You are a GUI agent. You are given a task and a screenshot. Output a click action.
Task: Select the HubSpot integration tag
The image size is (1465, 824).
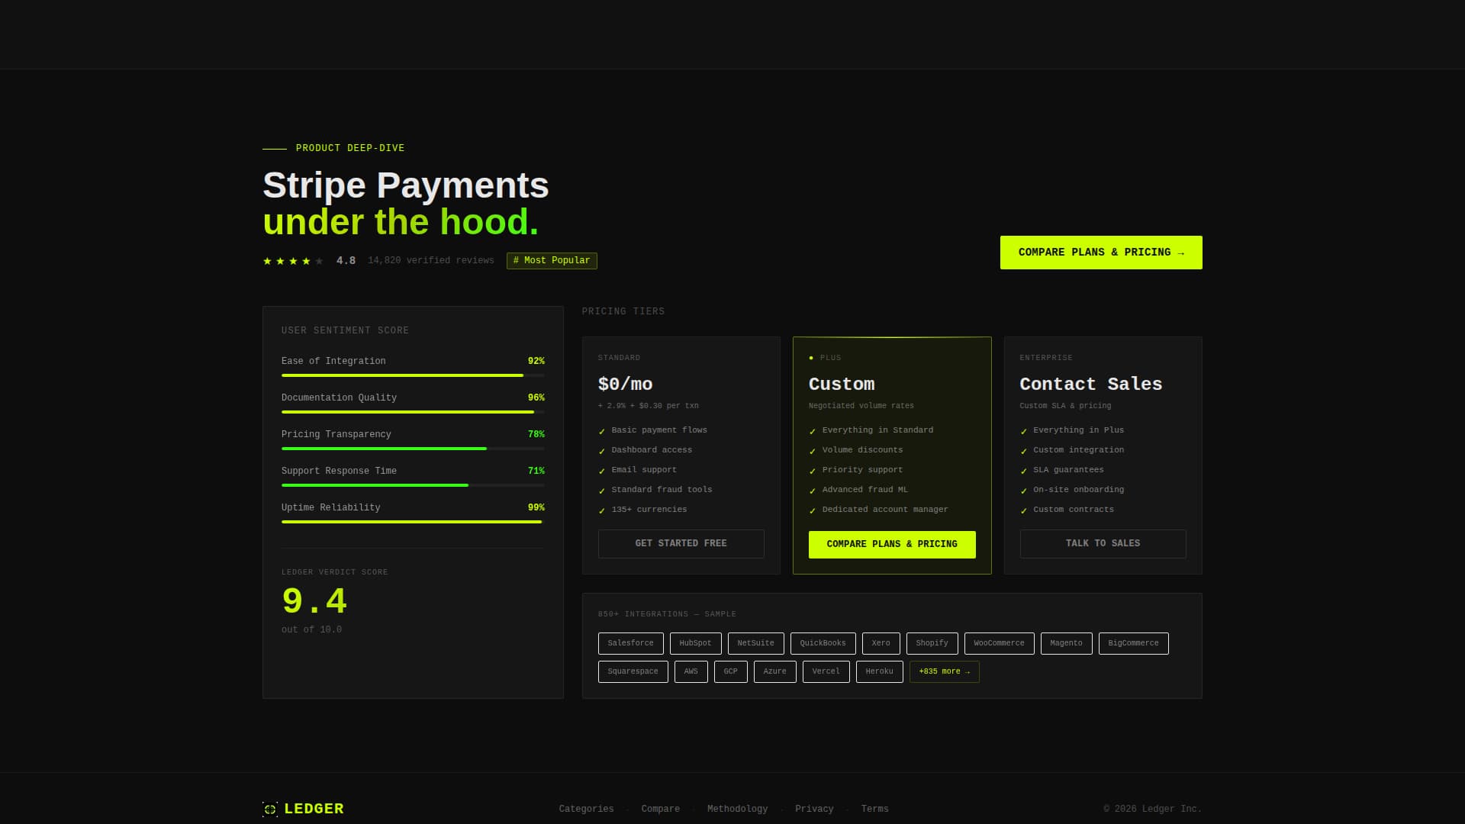click(x=695, y=643)
